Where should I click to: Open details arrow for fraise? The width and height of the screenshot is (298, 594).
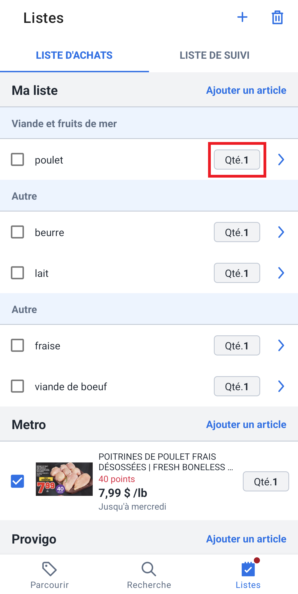click(281, 345)
